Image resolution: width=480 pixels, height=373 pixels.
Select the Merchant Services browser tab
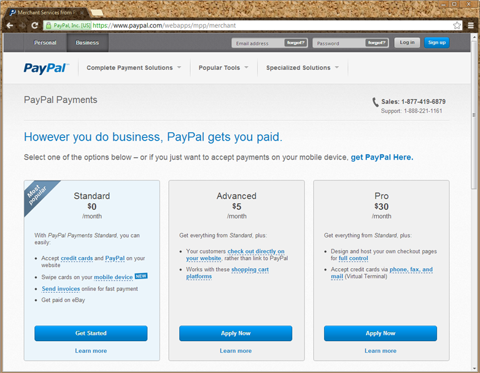pyautogui.click(x=46, y=12)
